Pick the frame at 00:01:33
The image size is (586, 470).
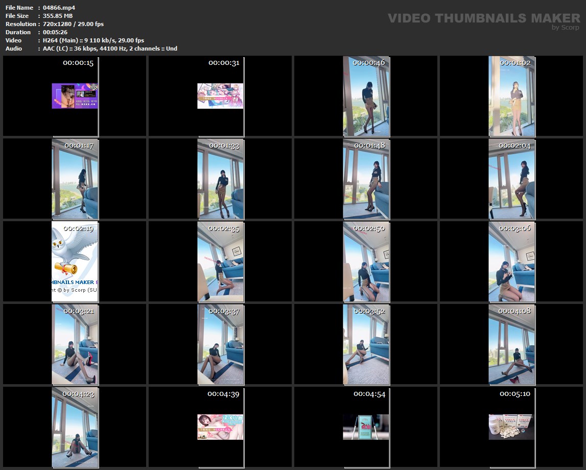(x=220, y=179)
